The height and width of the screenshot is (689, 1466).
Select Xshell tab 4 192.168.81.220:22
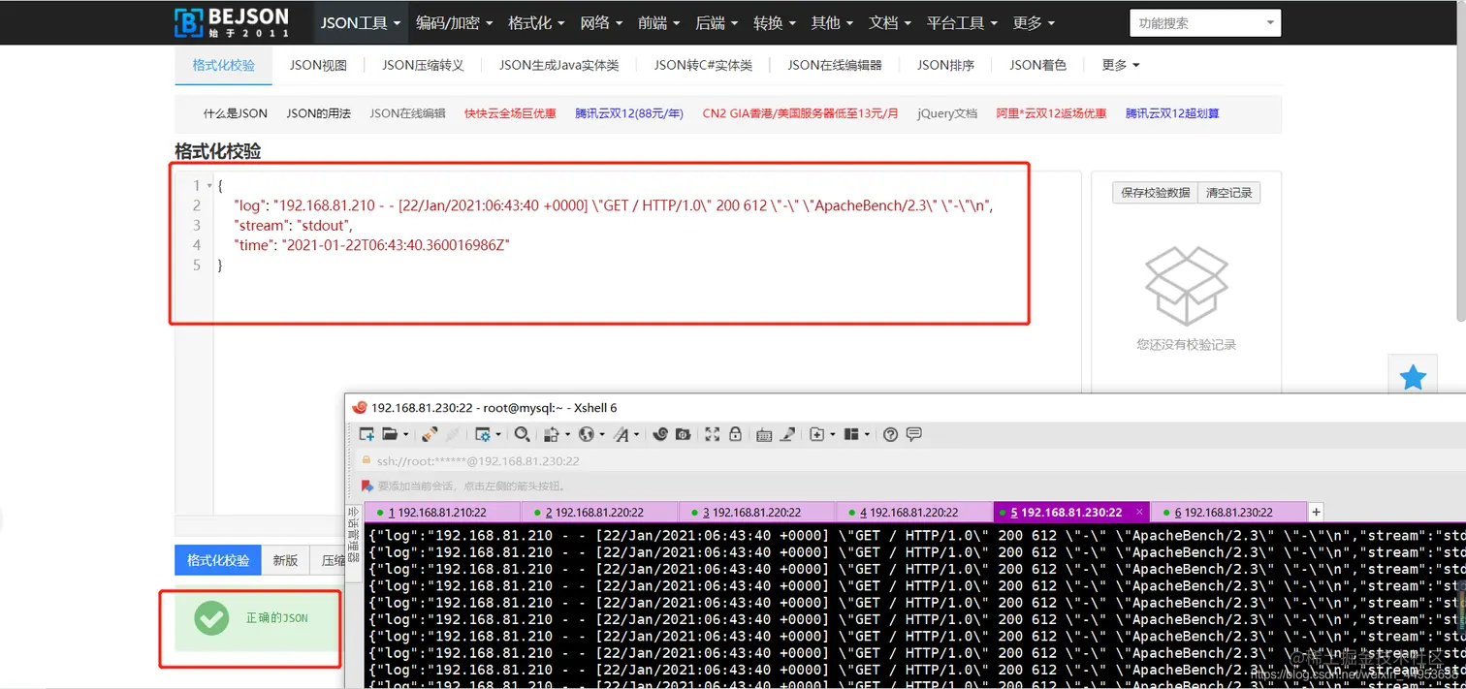(913, 513)
